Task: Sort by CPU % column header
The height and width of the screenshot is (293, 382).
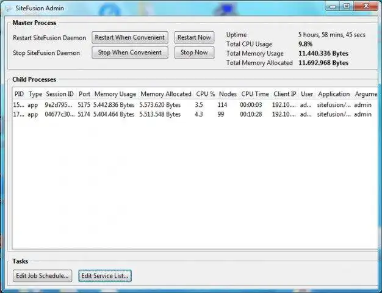Action: tap(206, 94)
